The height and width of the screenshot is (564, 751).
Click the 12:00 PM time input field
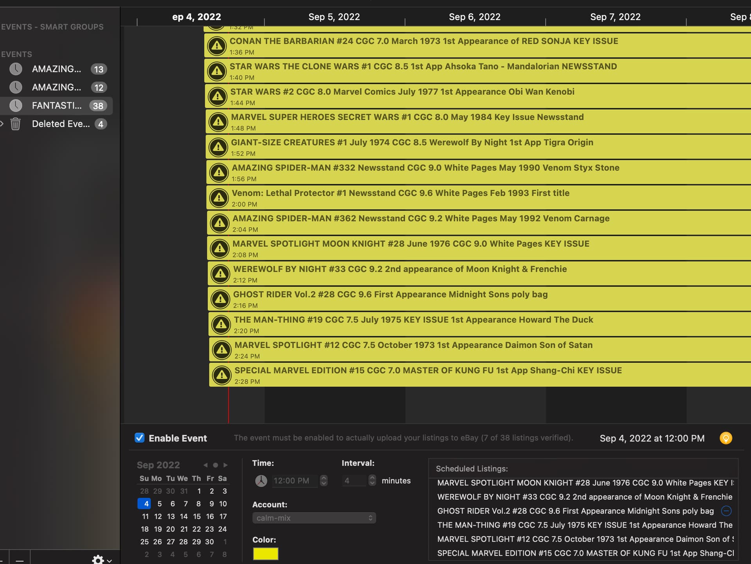[x=296, y=481]
